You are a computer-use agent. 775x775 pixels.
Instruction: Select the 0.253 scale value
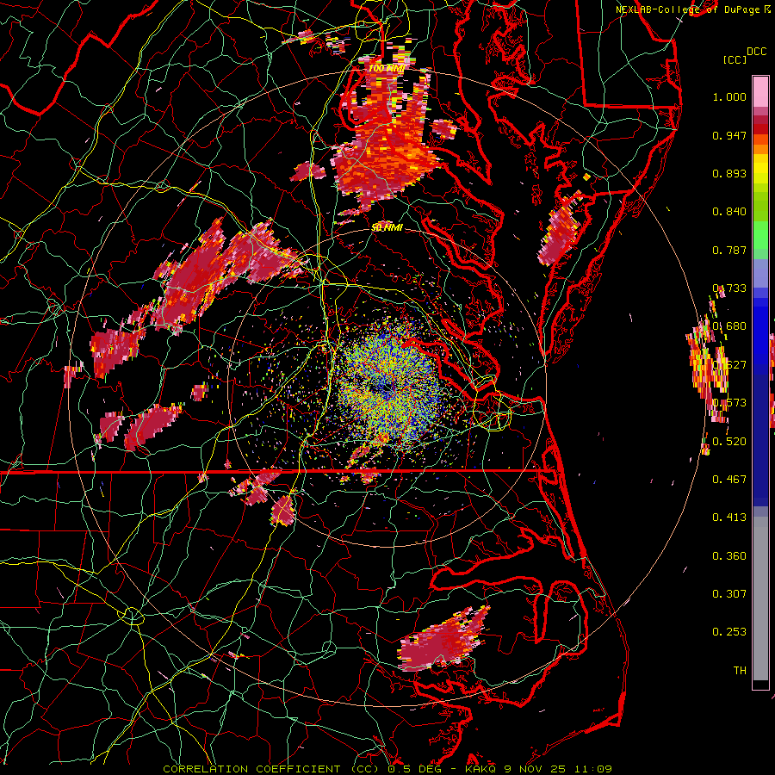(x=729, y=632)
